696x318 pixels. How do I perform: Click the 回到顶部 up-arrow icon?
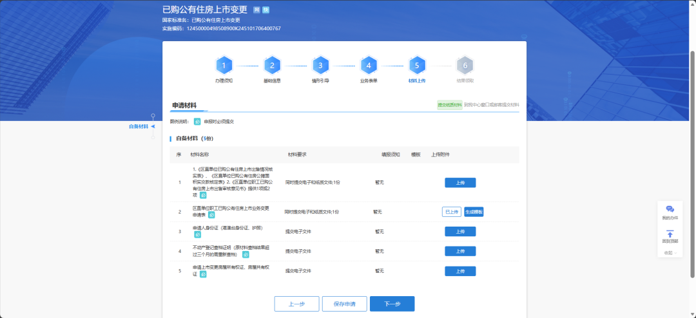coord(670,233)
